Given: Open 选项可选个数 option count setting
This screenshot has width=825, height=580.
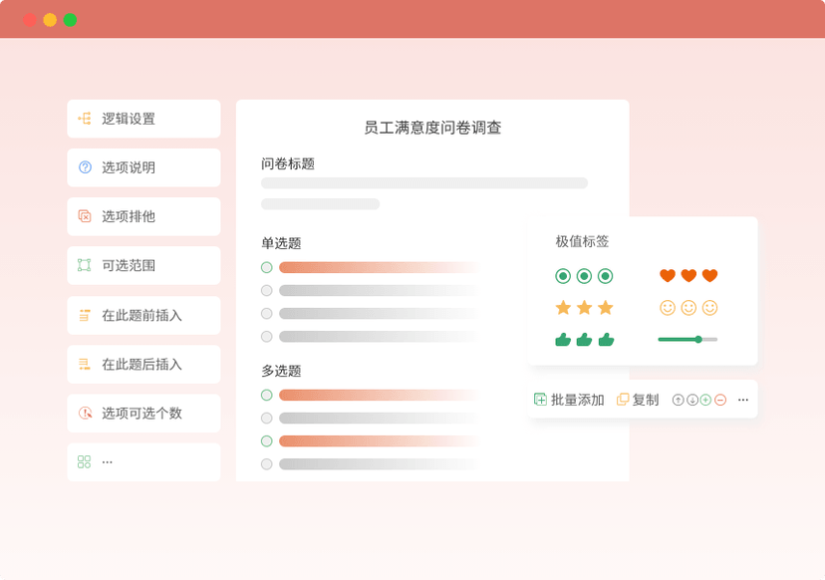Looking at the screenshot, I should pos(143,414).
